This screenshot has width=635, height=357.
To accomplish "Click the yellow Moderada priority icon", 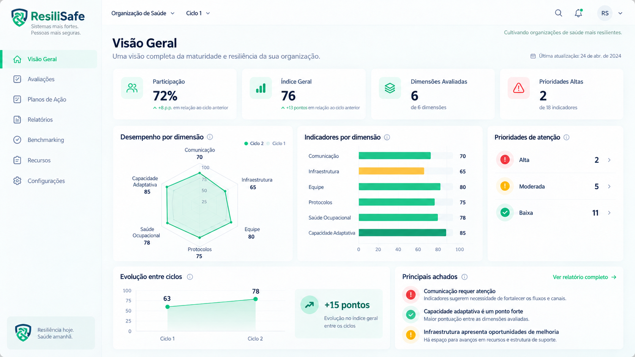I will tap(505, 186).
